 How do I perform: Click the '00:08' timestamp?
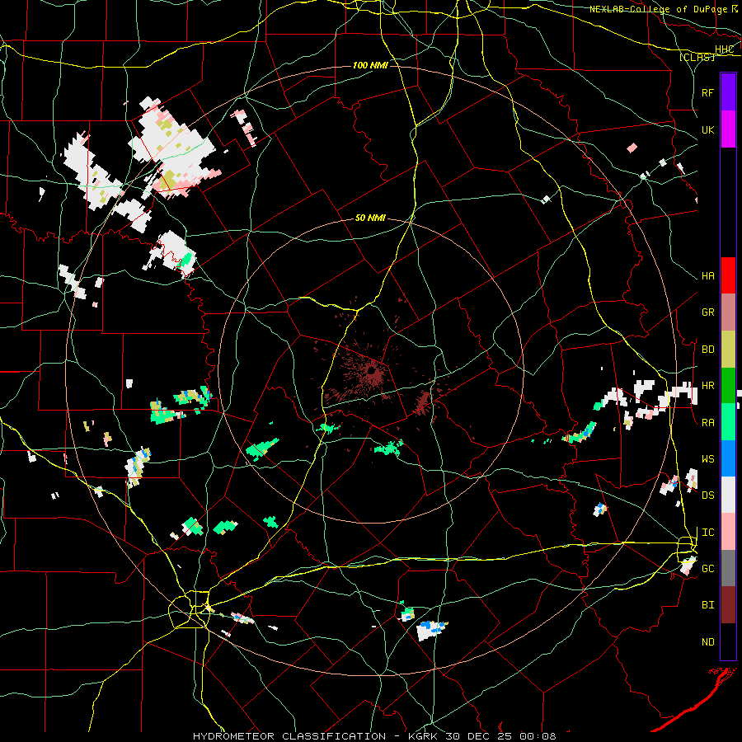(x=538, y=736)
